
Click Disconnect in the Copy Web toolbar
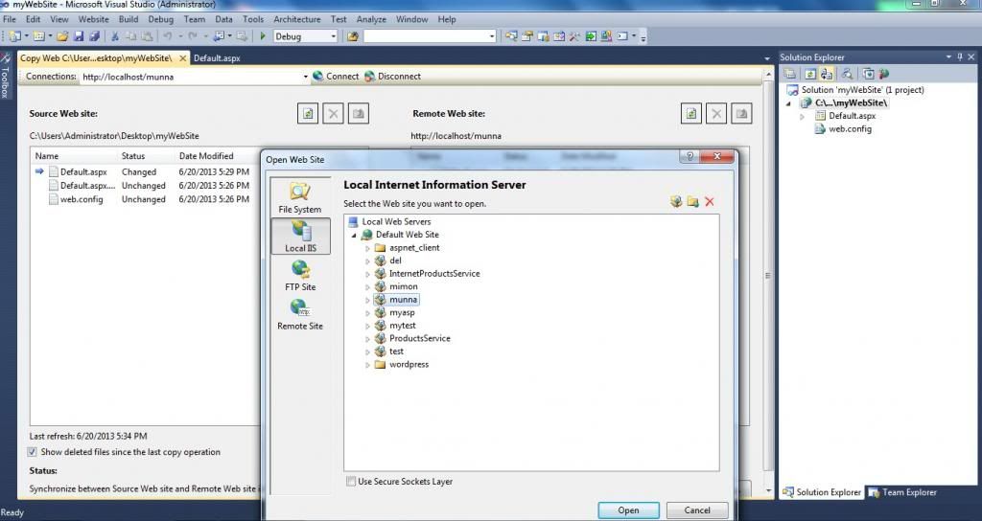coord(392,77)
